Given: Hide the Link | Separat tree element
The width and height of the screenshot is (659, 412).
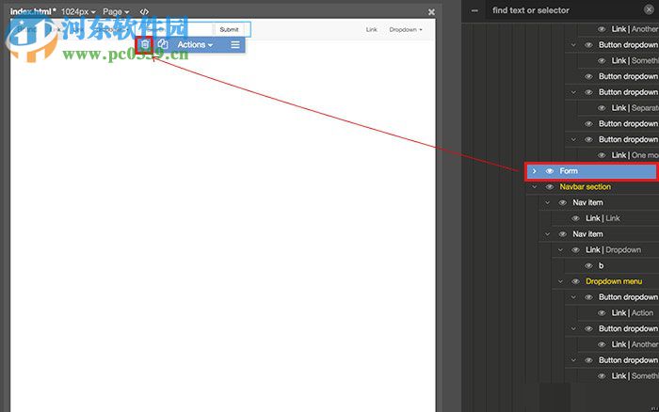Looking at the screenshot, I should tap(602, 108).
